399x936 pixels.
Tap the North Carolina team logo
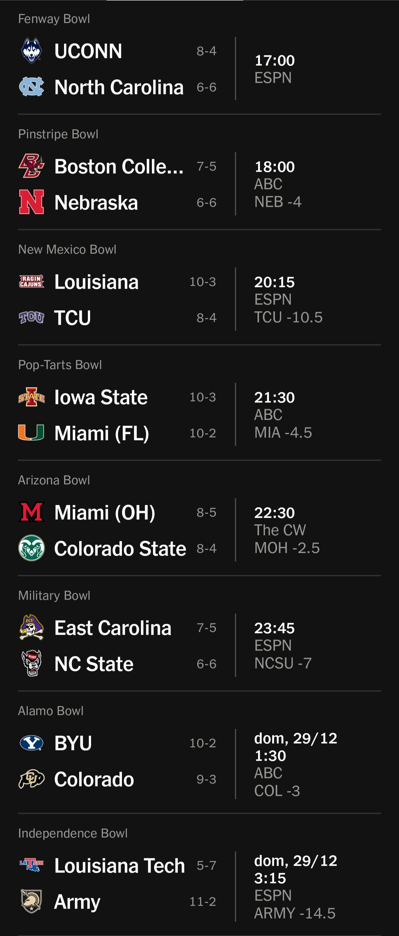[x=32, y=87]
